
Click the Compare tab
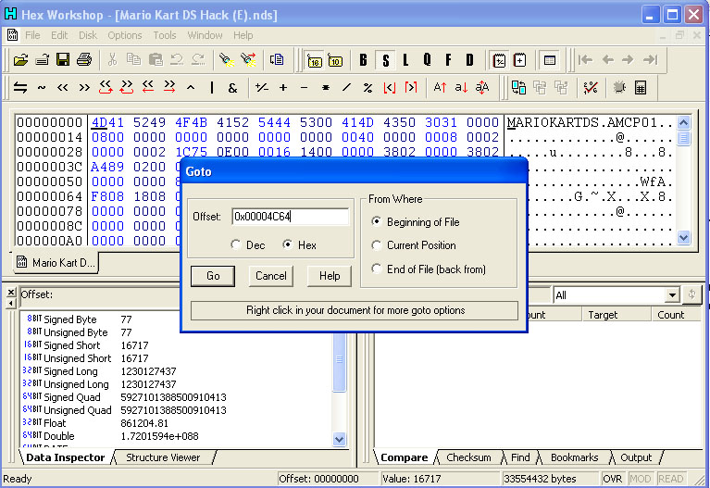[404, 457]
